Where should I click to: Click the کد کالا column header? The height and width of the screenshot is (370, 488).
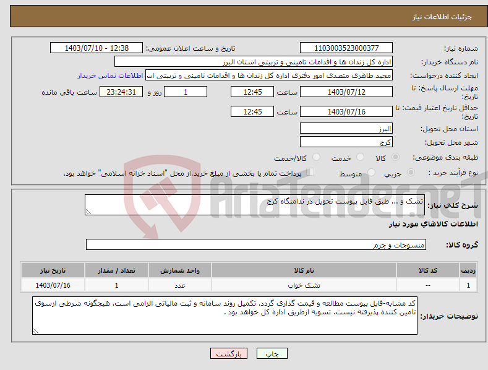coord(427,270)
